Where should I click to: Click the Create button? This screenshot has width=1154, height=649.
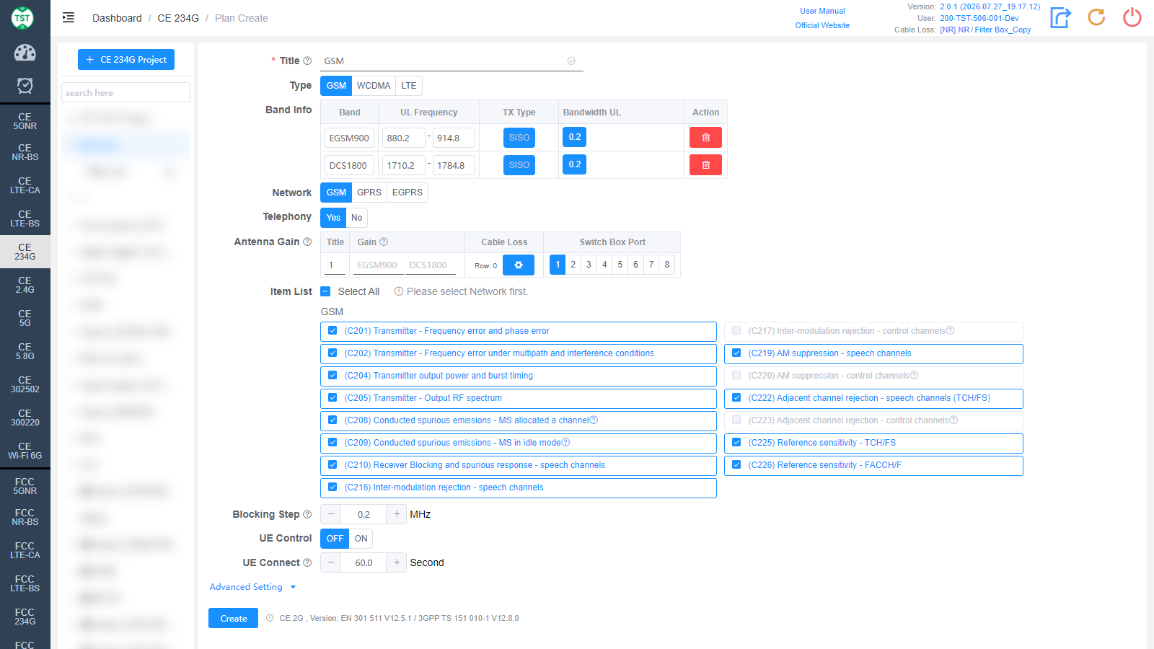coord(233,618)
